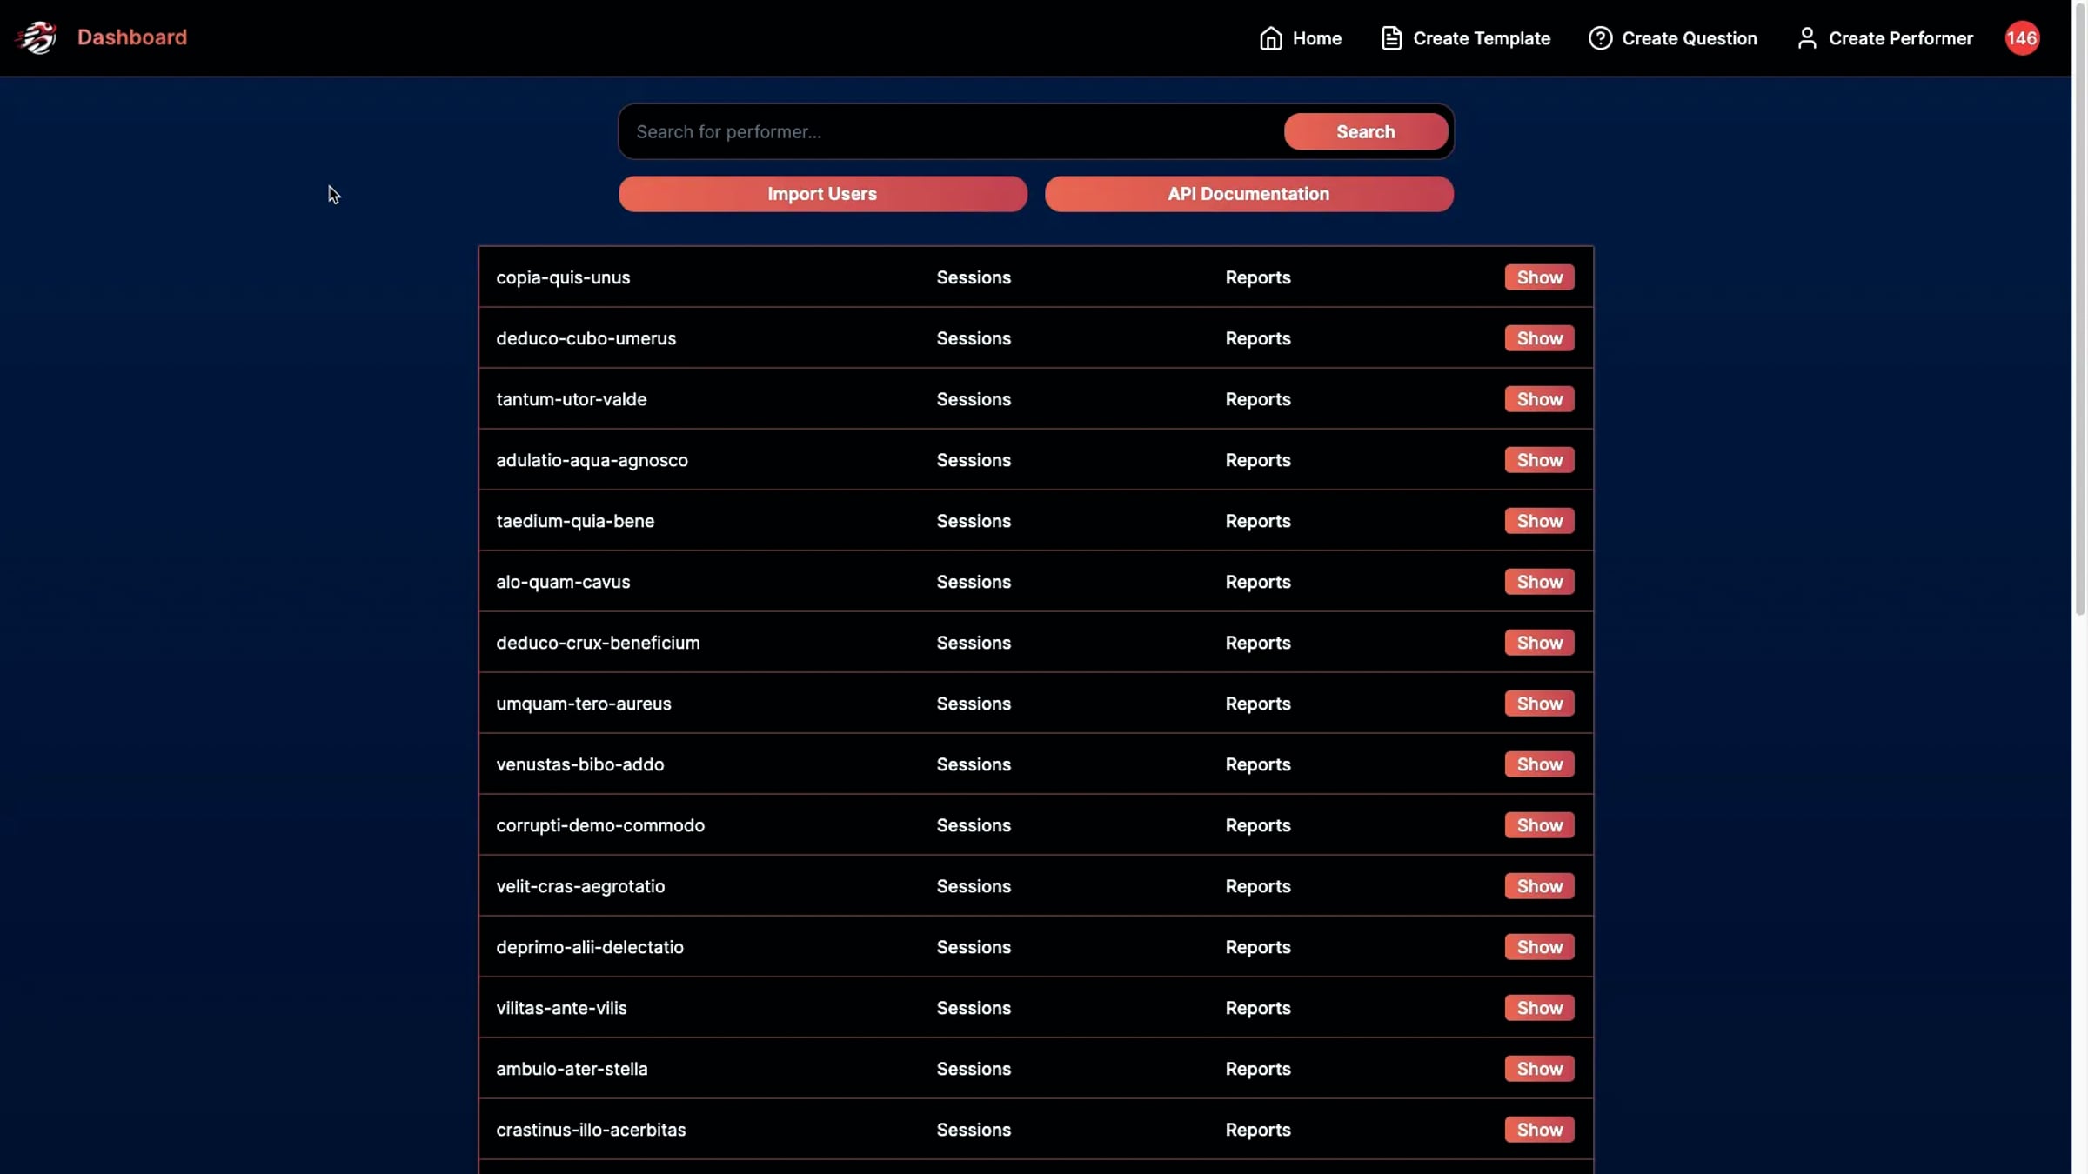The width and height of the screenshot is (2088, 1174).
Task: Open Reports for umquam-tero-aureus
Action: click(1258, 704)
